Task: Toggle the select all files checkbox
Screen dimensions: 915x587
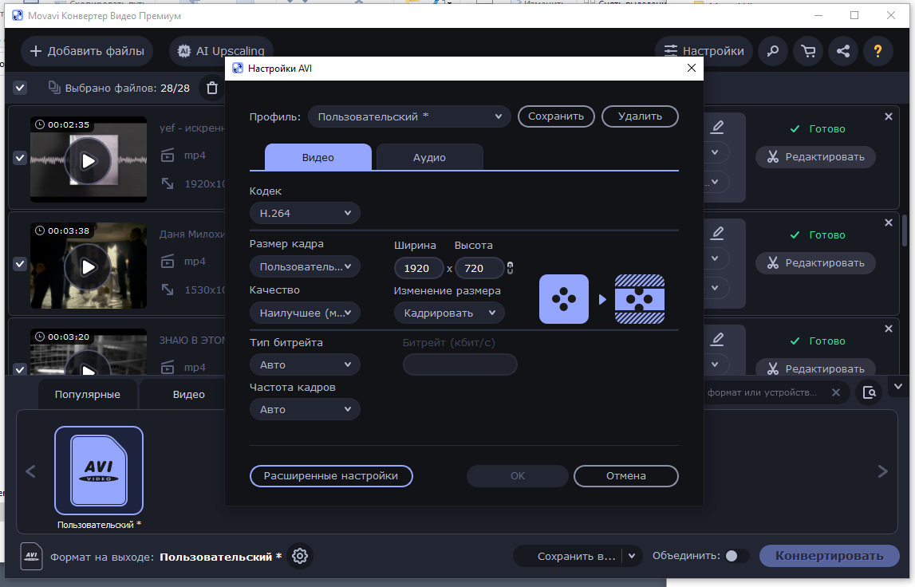Action: [x=20, y=88]
